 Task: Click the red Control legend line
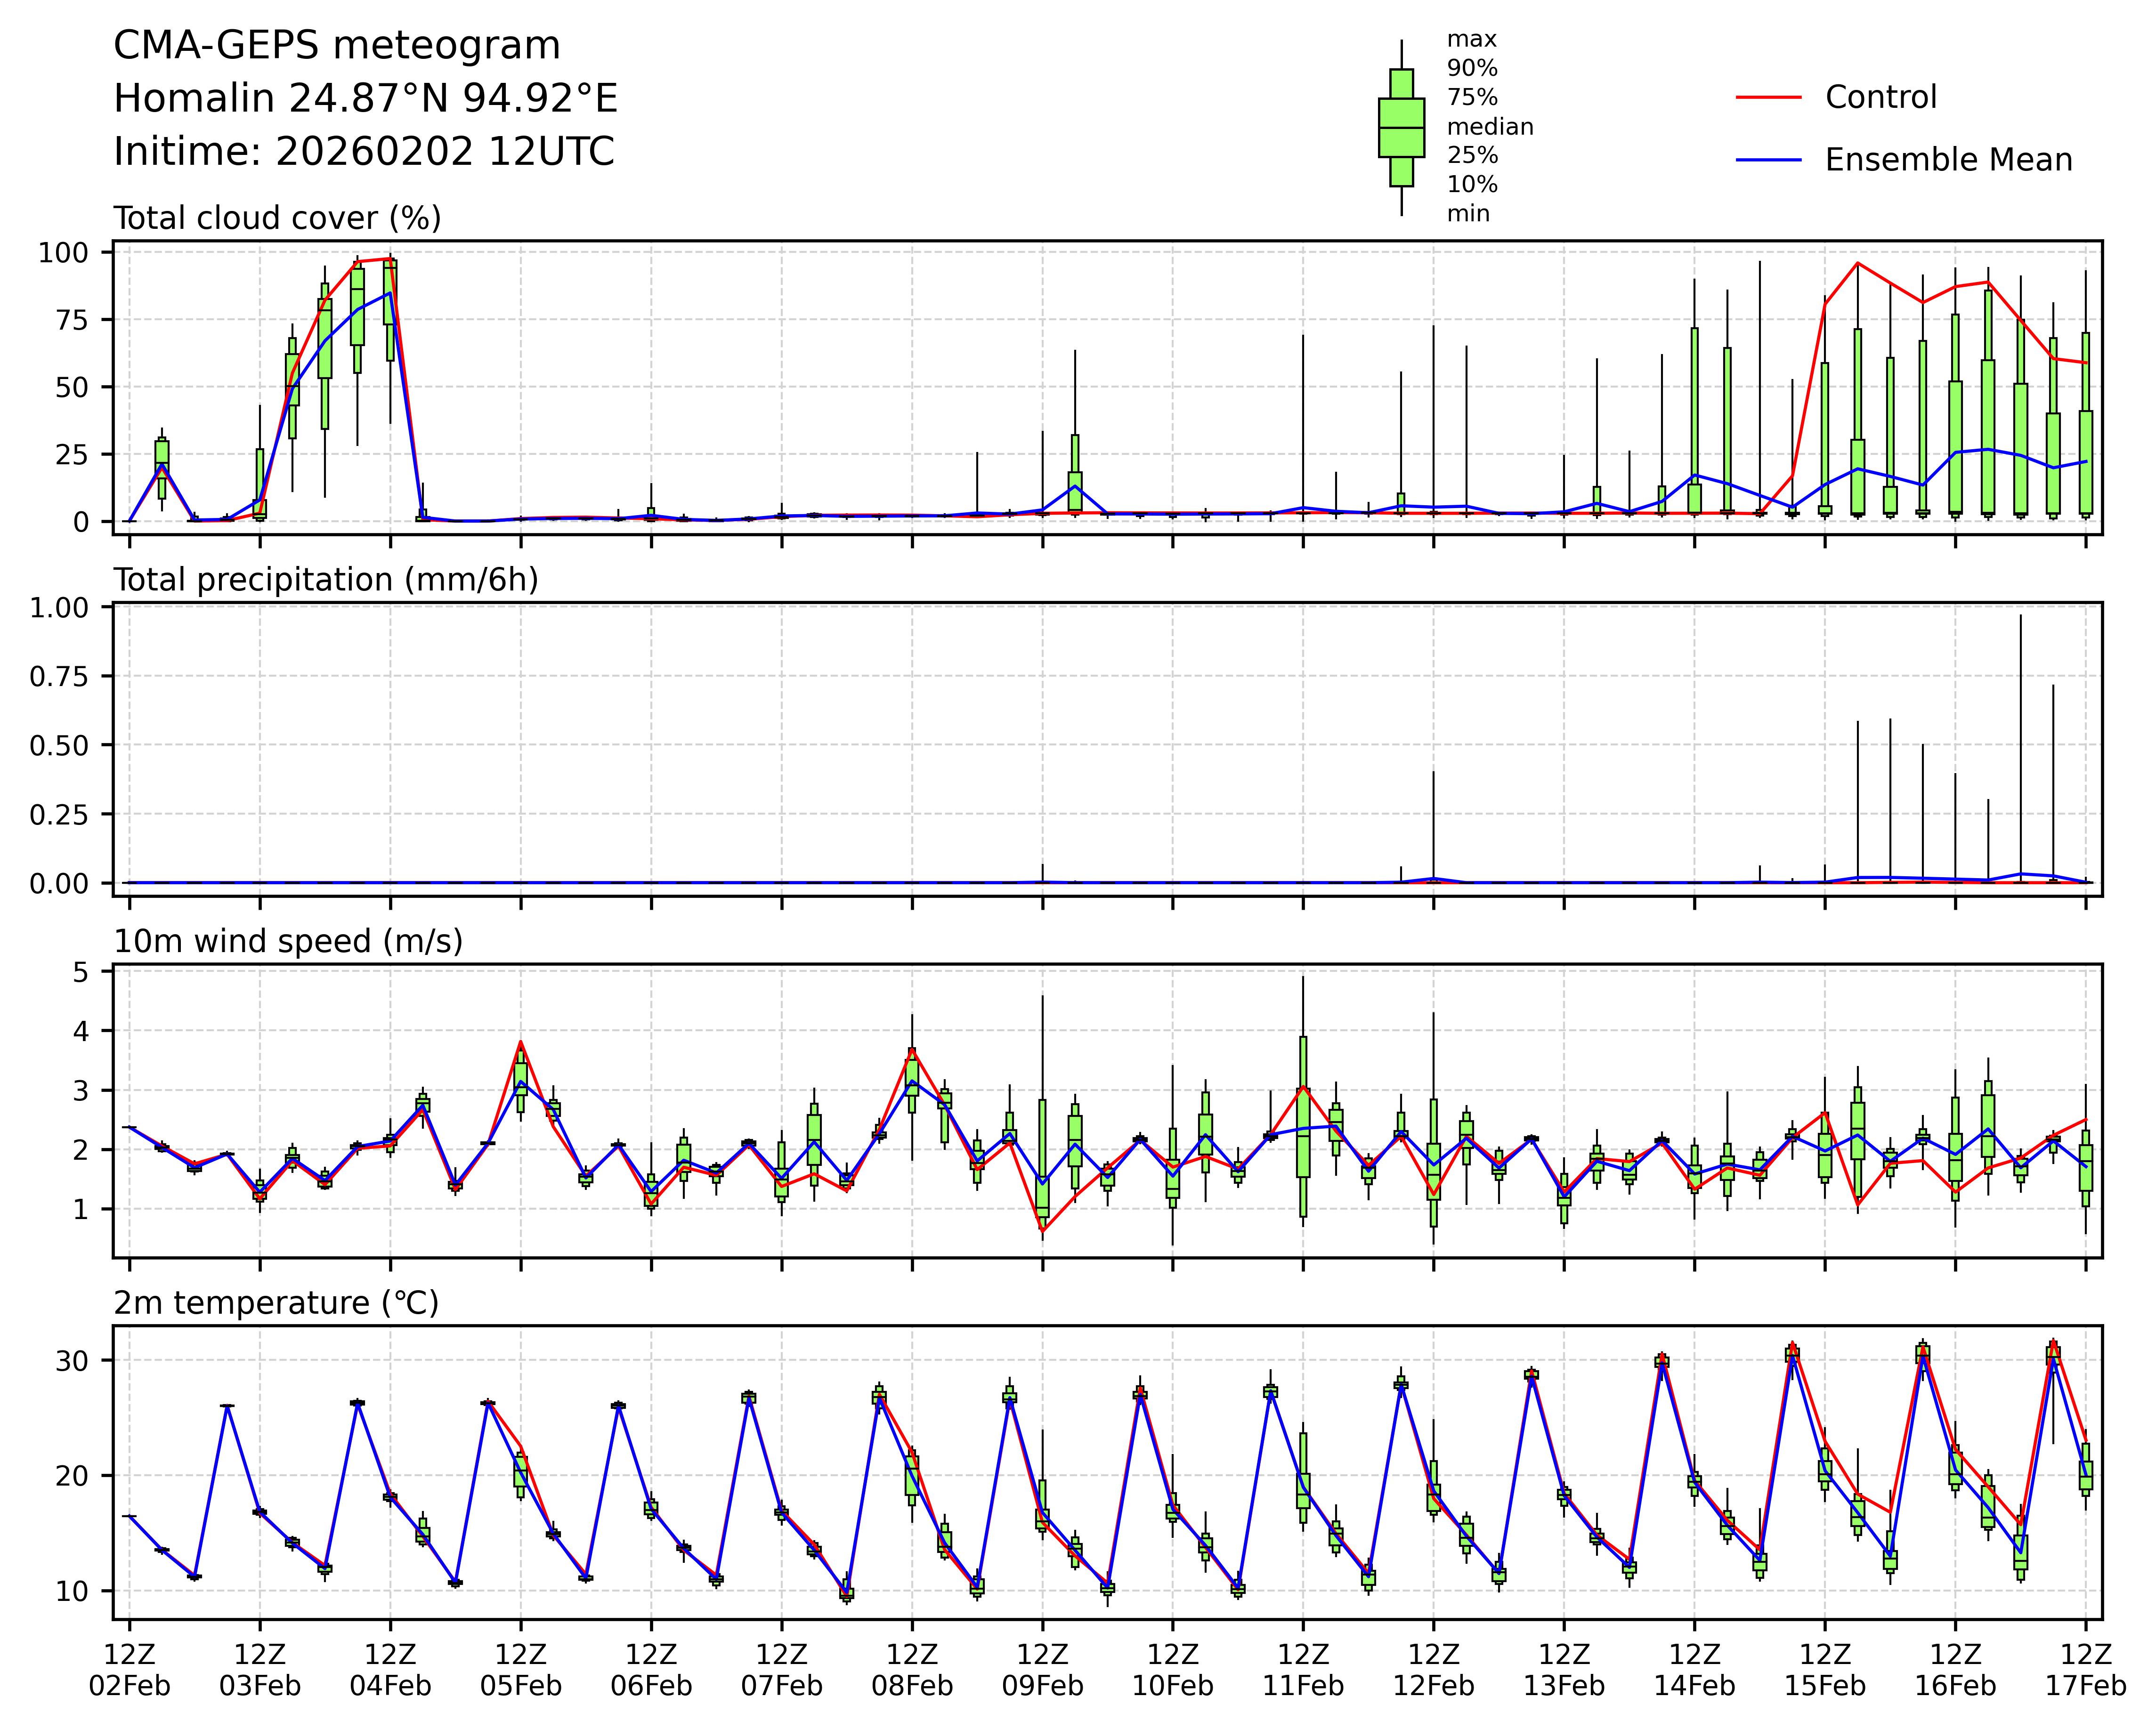(1768, 98)
